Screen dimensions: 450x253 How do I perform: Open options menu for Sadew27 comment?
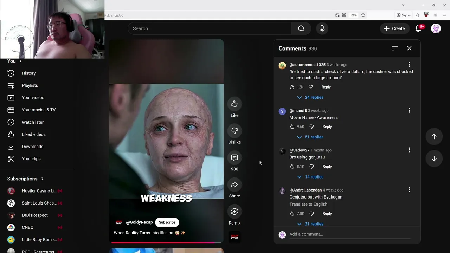[409, 150]
